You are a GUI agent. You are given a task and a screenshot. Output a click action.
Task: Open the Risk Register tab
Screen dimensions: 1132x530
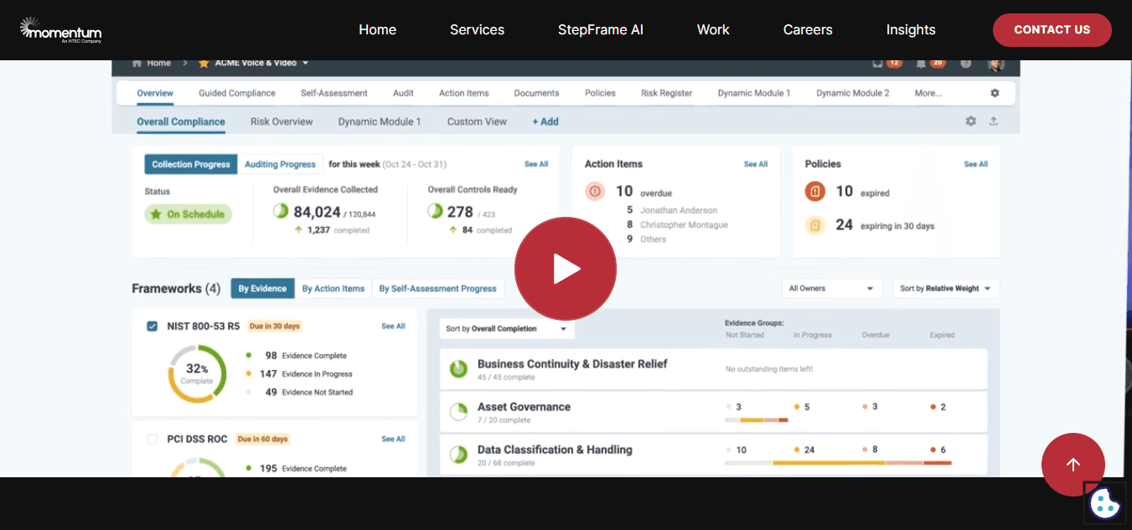(667, 93)
